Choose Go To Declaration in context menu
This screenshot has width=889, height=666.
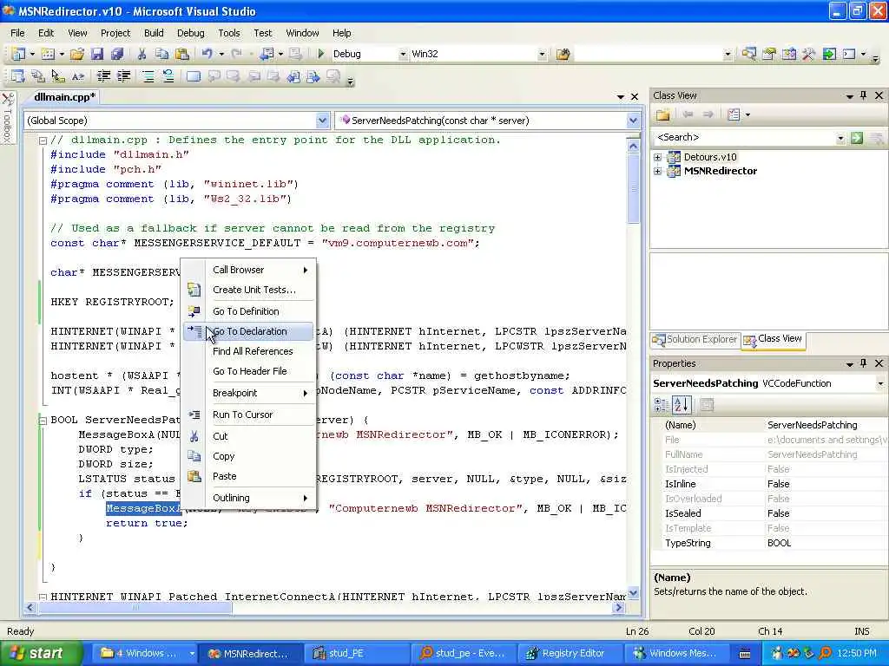[249, 331]
